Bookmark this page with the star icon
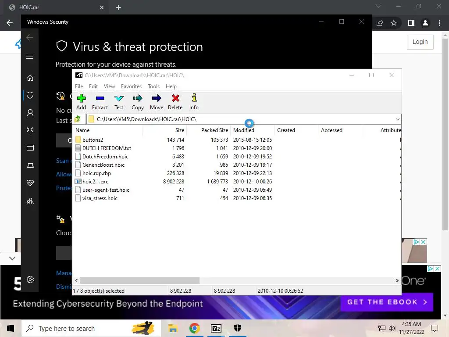The width and height of the screenshot is (449, 337). click(394, 23)
